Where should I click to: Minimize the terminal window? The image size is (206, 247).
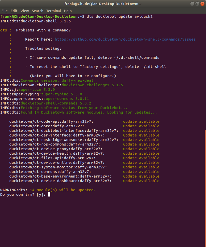[192, 4]
